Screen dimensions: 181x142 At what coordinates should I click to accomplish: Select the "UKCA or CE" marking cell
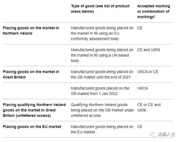[x=148, y=72]
